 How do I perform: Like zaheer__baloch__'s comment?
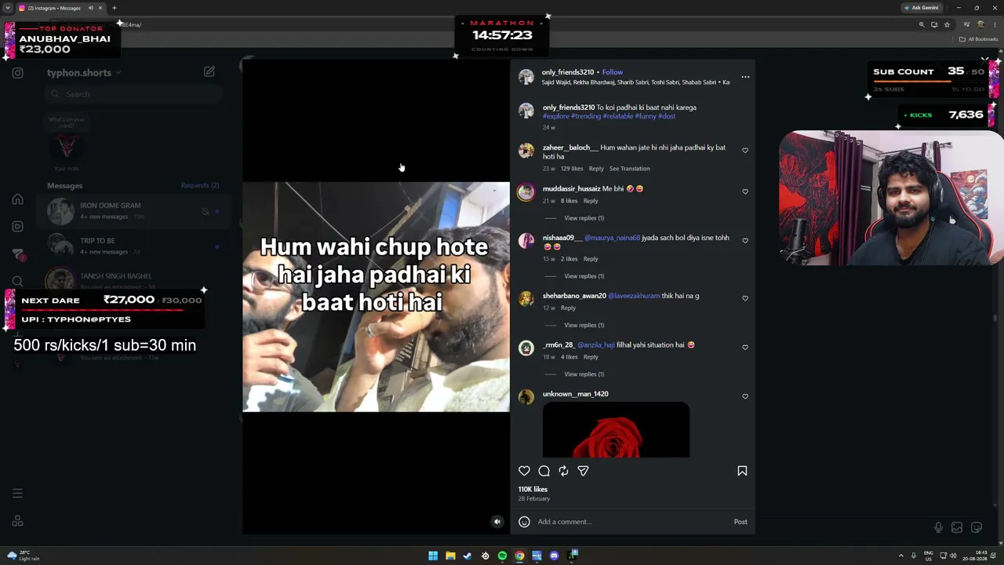pos(745,151)
